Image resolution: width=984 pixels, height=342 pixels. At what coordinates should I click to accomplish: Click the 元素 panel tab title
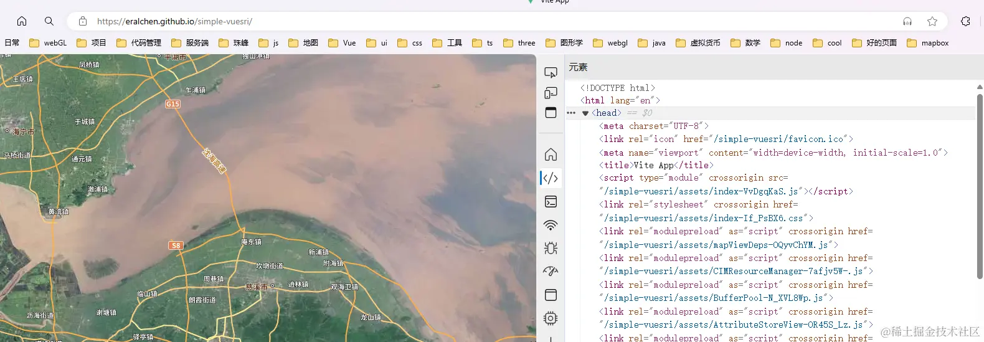578,67
